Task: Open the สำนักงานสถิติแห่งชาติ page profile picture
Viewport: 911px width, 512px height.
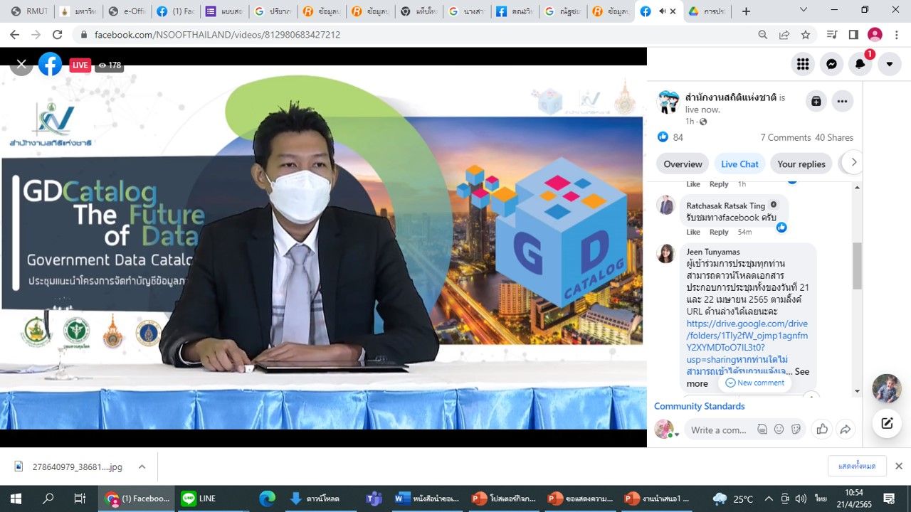Action: [668, 102]
